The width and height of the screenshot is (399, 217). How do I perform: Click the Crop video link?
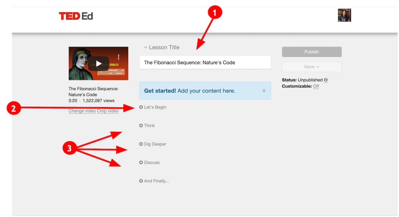(107, 111)
